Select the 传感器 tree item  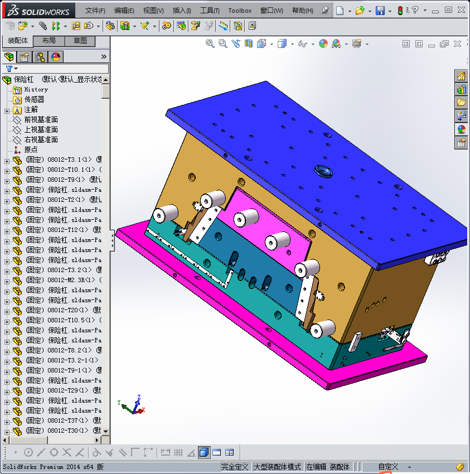pos(34,99)
